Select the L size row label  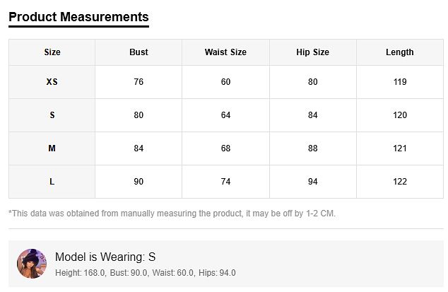(52, 182)
